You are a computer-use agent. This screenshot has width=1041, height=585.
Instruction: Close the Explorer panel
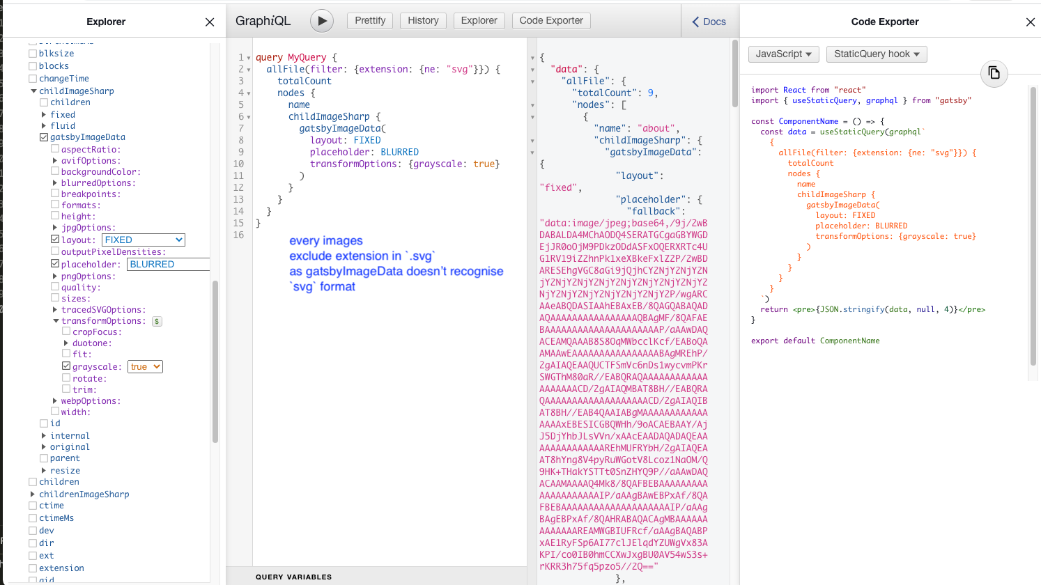coord(210,22)
